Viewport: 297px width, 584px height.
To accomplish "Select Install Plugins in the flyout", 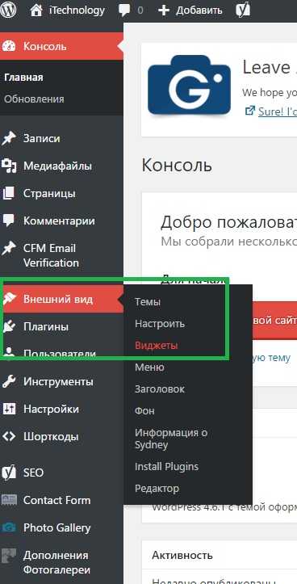I will [x=166, y=466].
